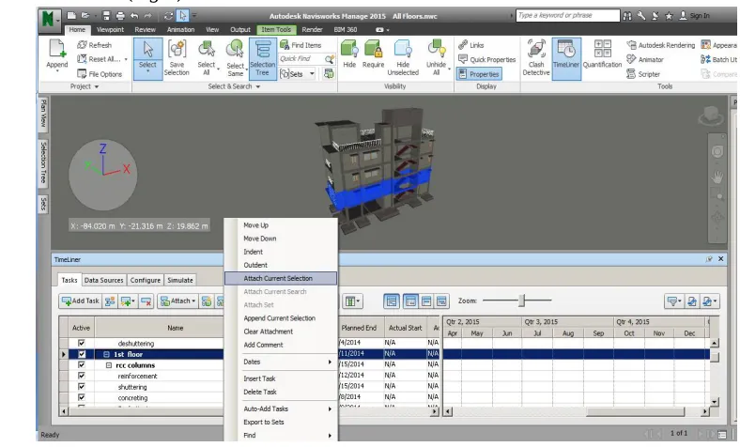Click the File Options button
The height and width of the screenshot is (447, 740).
[x=100, y=74]
